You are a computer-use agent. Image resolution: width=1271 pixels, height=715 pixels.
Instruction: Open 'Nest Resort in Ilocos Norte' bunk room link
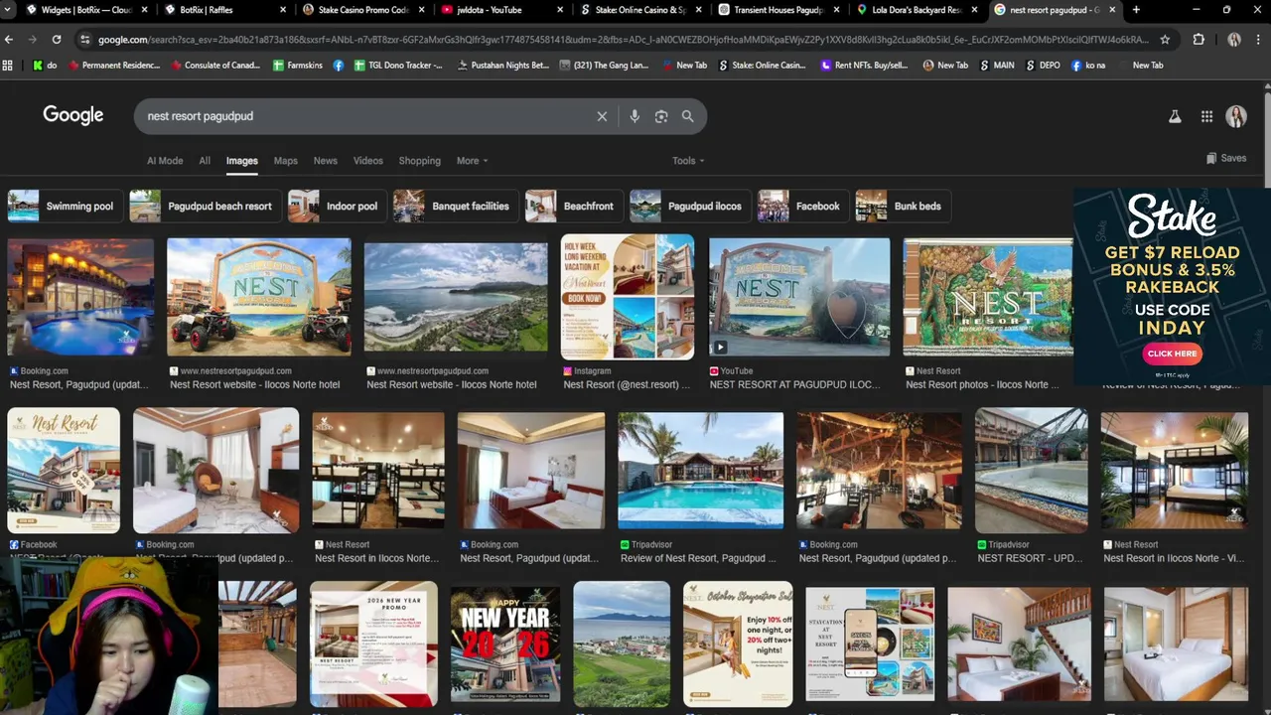pos(376,558)
